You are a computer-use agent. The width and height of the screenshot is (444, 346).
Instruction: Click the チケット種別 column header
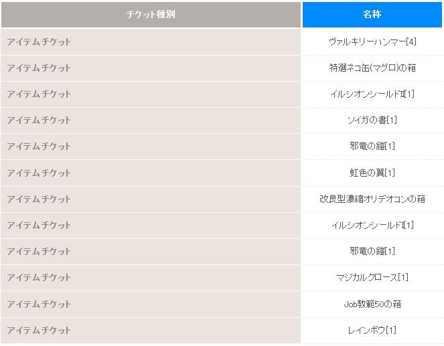(151, 15)
